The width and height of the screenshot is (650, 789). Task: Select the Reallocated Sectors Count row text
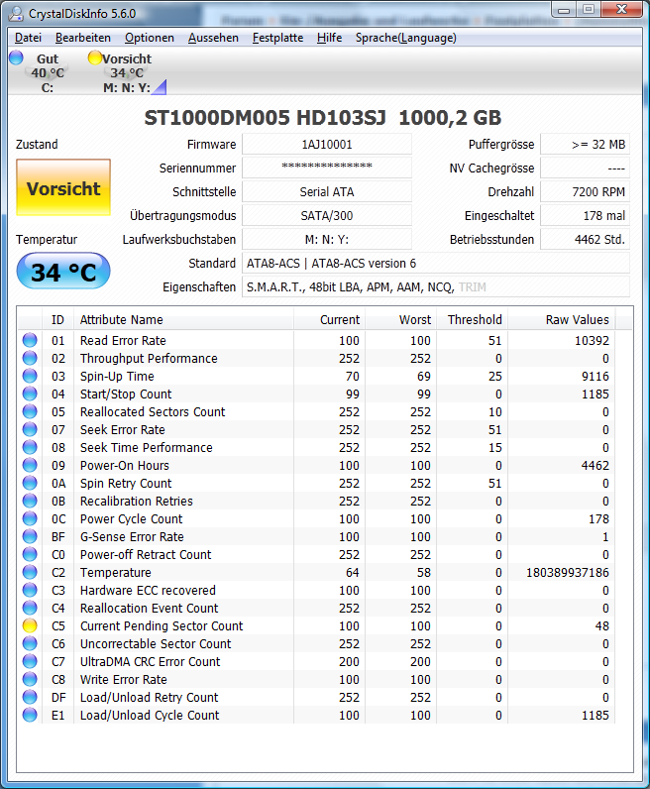tap(153, 411)
